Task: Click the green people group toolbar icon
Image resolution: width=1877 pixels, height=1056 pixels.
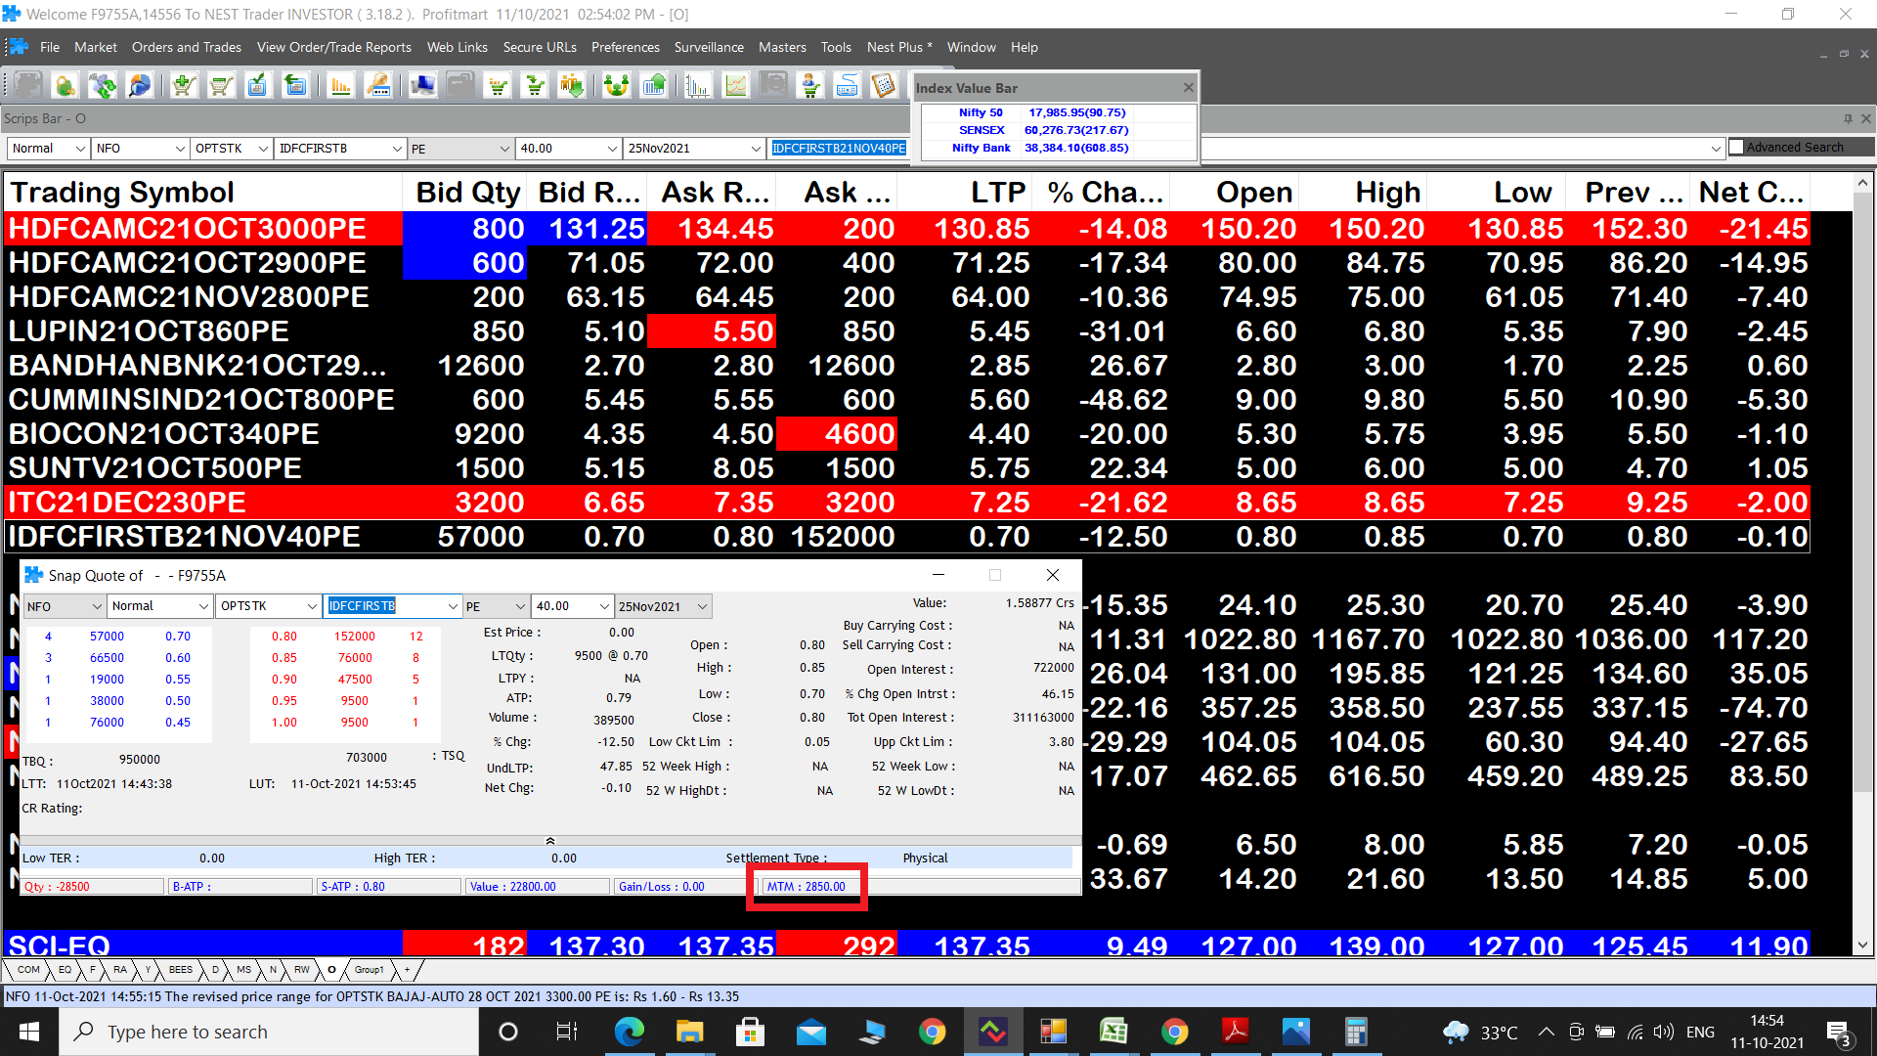Action: click(616, 86)
